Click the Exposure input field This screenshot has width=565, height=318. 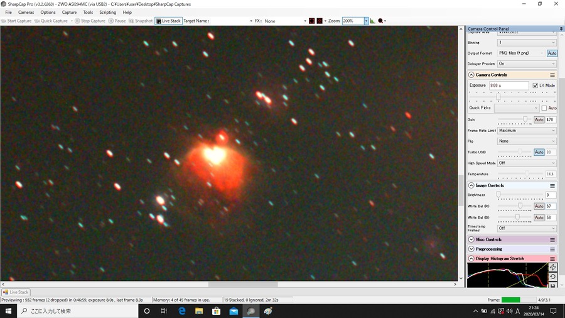coord(508,85)
